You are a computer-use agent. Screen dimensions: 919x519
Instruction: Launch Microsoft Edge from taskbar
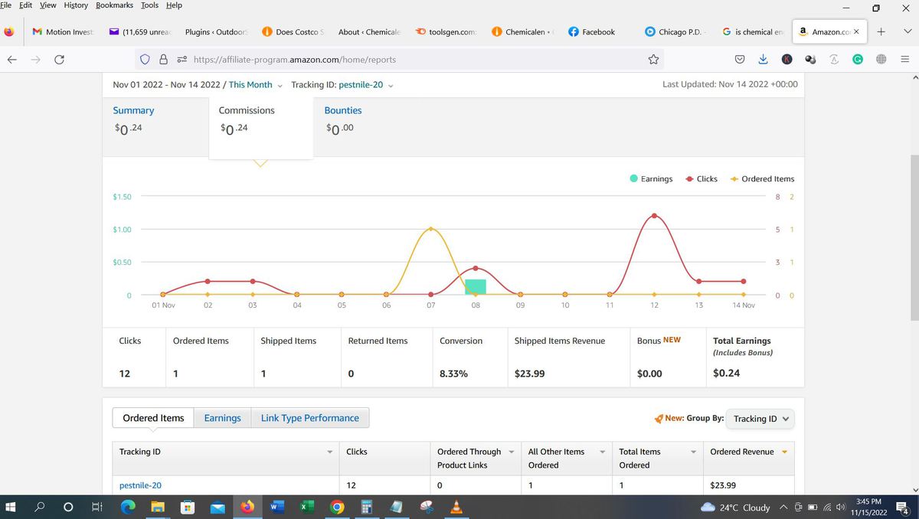coord(128,507)
